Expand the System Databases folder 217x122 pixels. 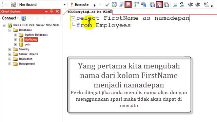coord(15,35)
